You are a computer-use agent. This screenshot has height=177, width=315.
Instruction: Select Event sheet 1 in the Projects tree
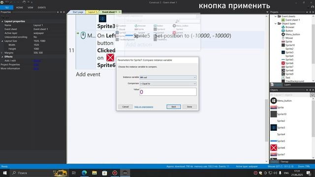point(292,20)
